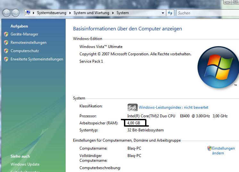
Task: Open Remoteeinstellungen task link
Action: [x=29, y=43]
